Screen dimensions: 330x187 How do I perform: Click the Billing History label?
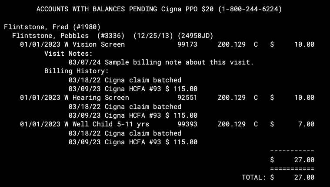pyautogui.click(x=77, y=71)
